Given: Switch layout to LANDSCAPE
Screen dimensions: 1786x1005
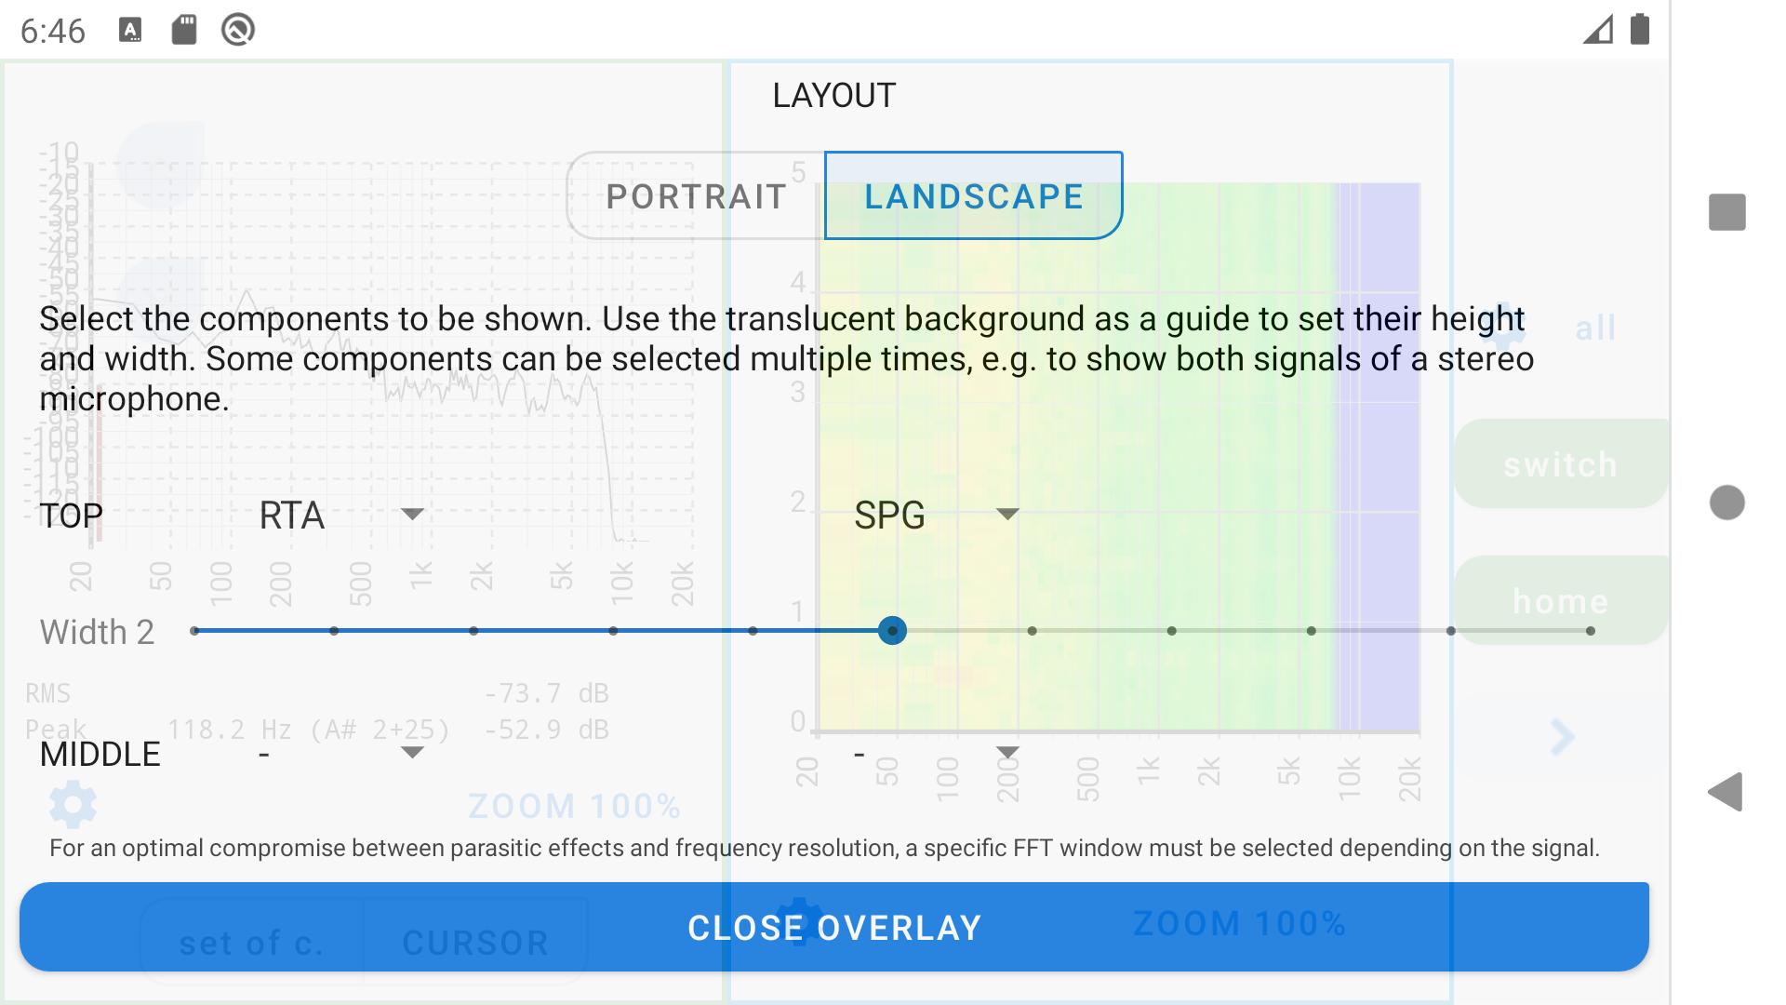Looking at the screenshot, I should (974, 196).
